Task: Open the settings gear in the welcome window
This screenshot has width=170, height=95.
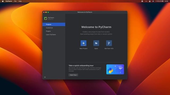Action: click(x=45, y=77)
